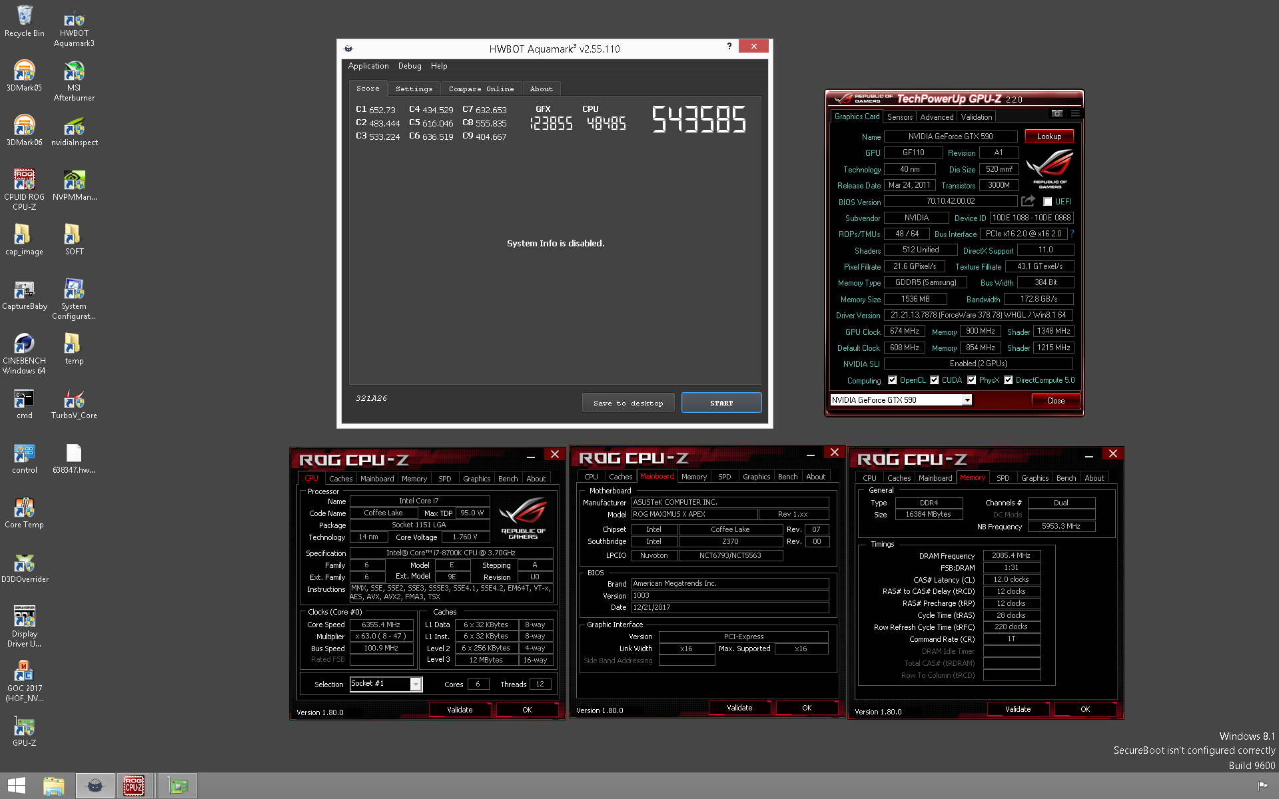Open the cap_image folder icon
This screenshot has height=799, width=1279.
pos(25,239)
